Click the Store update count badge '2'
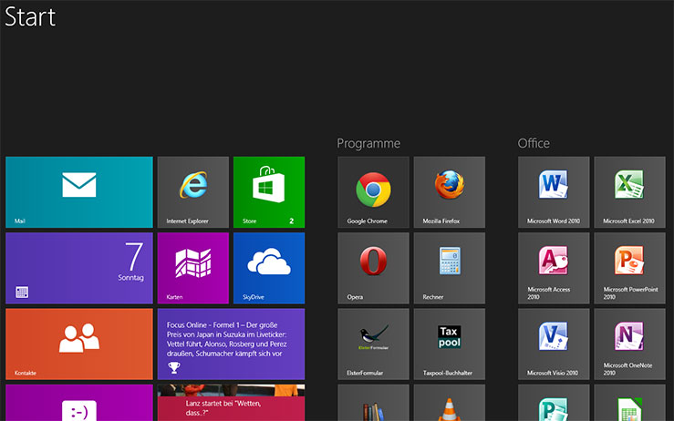The height and width of the screenshot is (421, 674). pyautogui.click(x=292, y=221)
